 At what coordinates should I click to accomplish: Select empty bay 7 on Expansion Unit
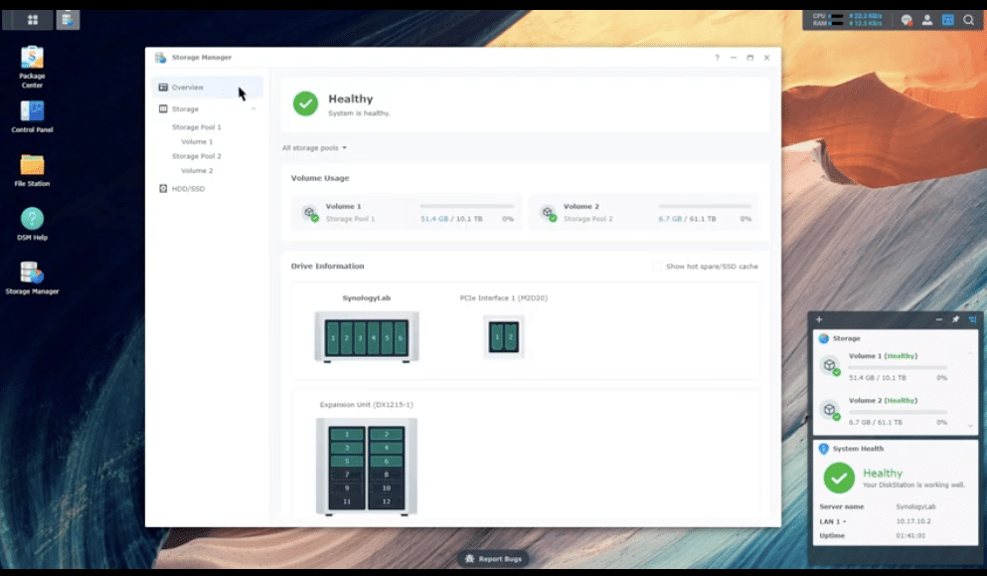click(347, 475)
